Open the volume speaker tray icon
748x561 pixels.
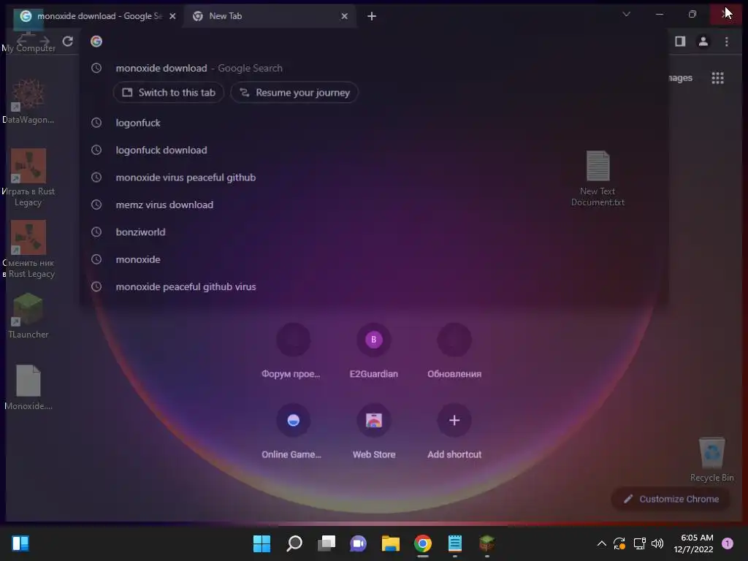657,543
